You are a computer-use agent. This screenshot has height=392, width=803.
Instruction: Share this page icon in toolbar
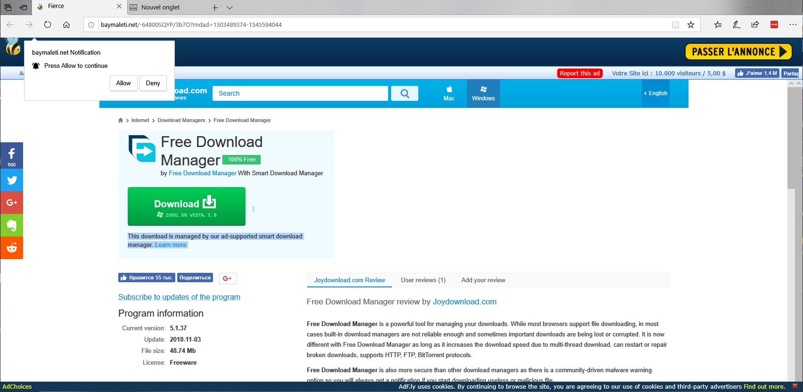click(x=755, y=24)
